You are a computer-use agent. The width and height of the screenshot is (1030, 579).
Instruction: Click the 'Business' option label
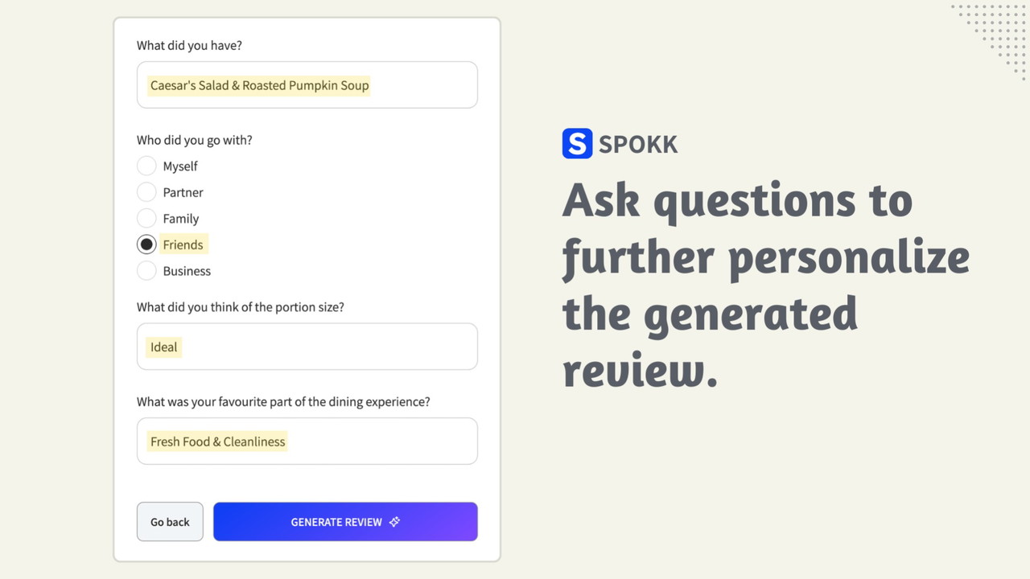click(x=187, y=271)
